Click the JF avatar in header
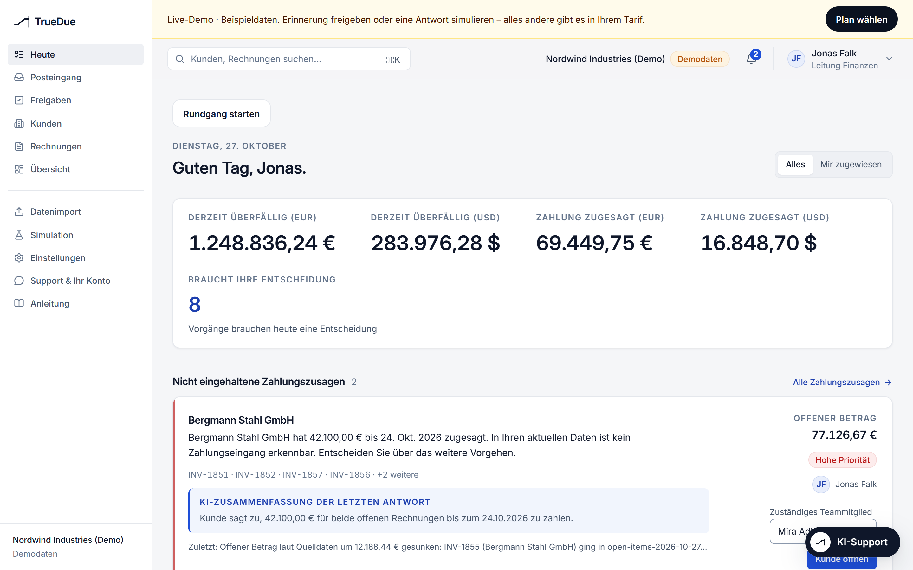The image size is (913, 570). 796,59
